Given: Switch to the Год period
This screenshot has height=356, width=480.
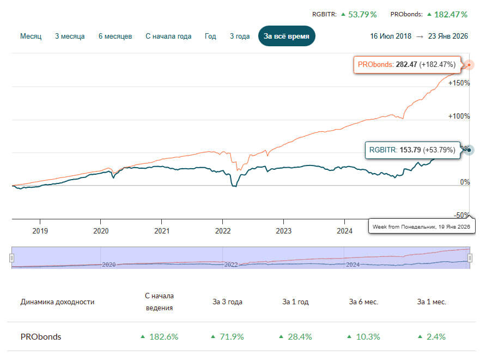Looking at the screenshot, I should pyautogui.click(x=210, y=36).
